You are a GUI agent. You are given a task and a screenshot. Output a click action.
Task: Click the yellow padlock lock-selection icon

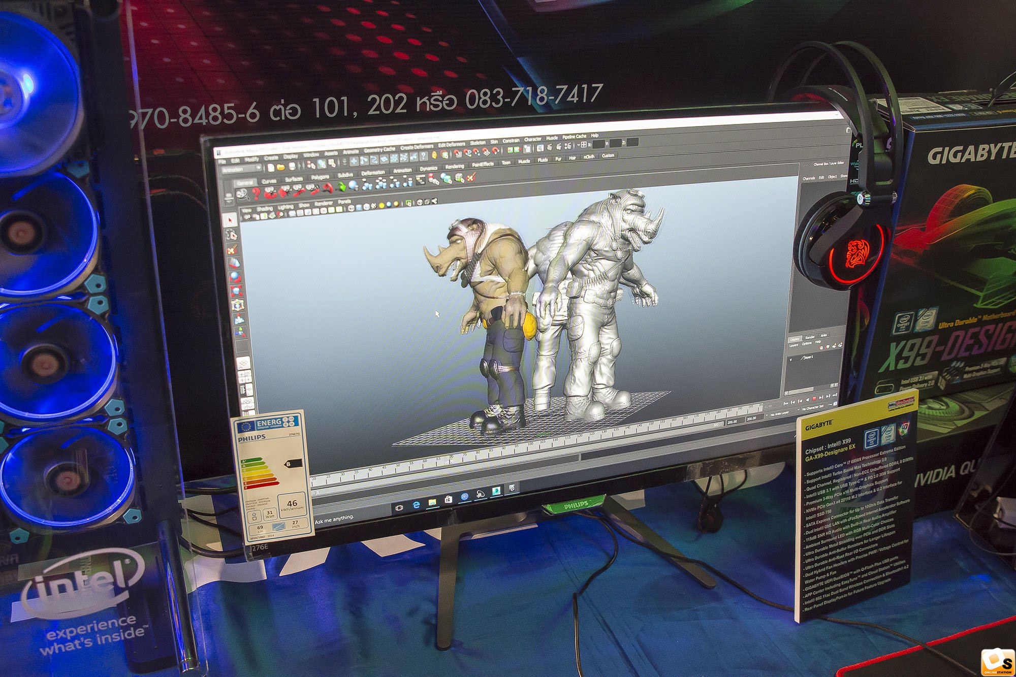[x=434, y=155]
